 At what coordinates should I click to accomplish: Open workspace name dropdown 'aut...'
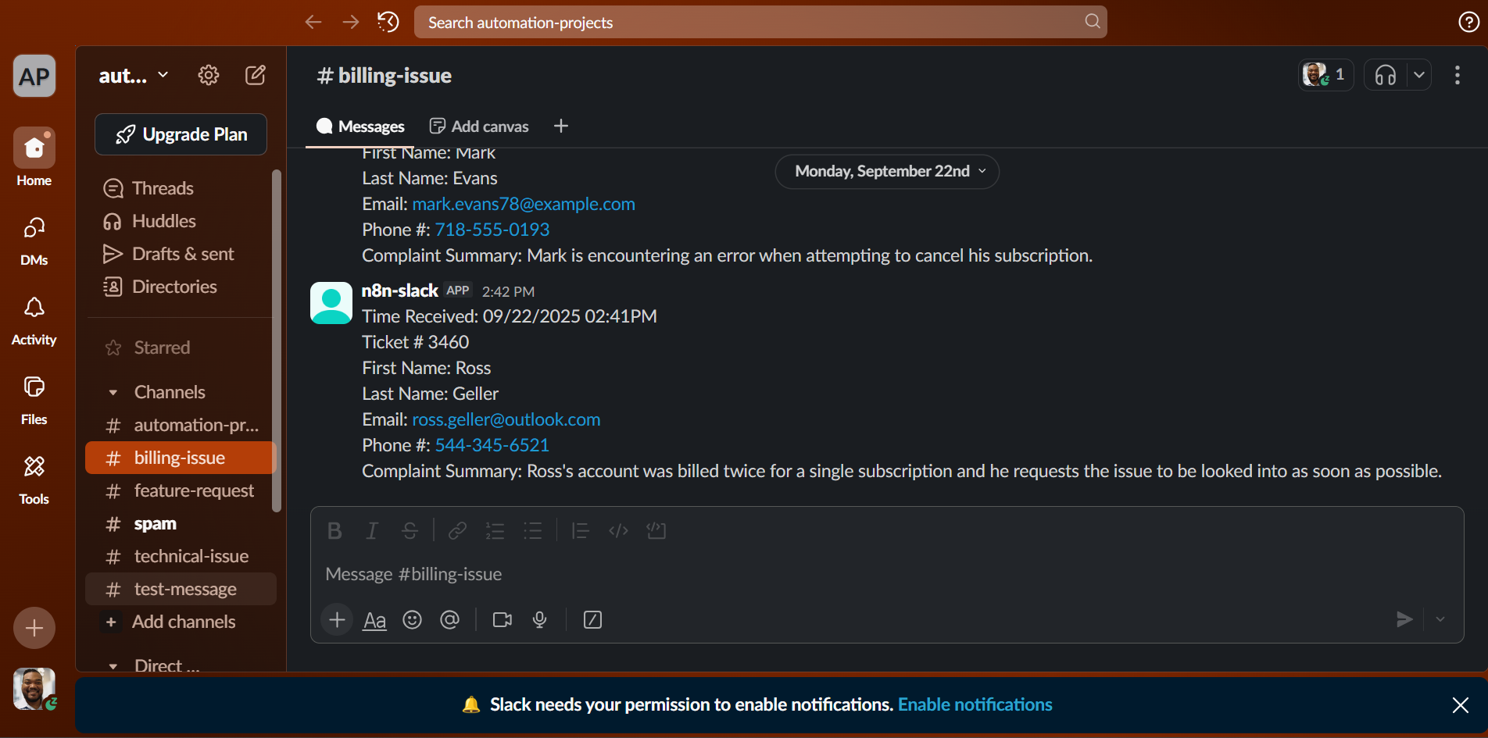[134, 75]
